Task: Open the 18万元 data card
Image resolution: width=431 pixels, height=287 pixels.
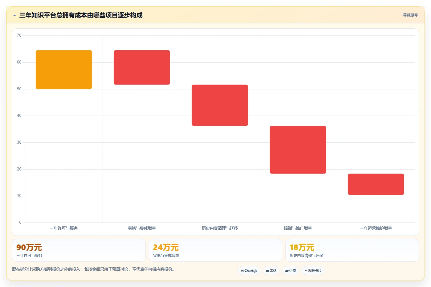Action: tap(352, 250)
